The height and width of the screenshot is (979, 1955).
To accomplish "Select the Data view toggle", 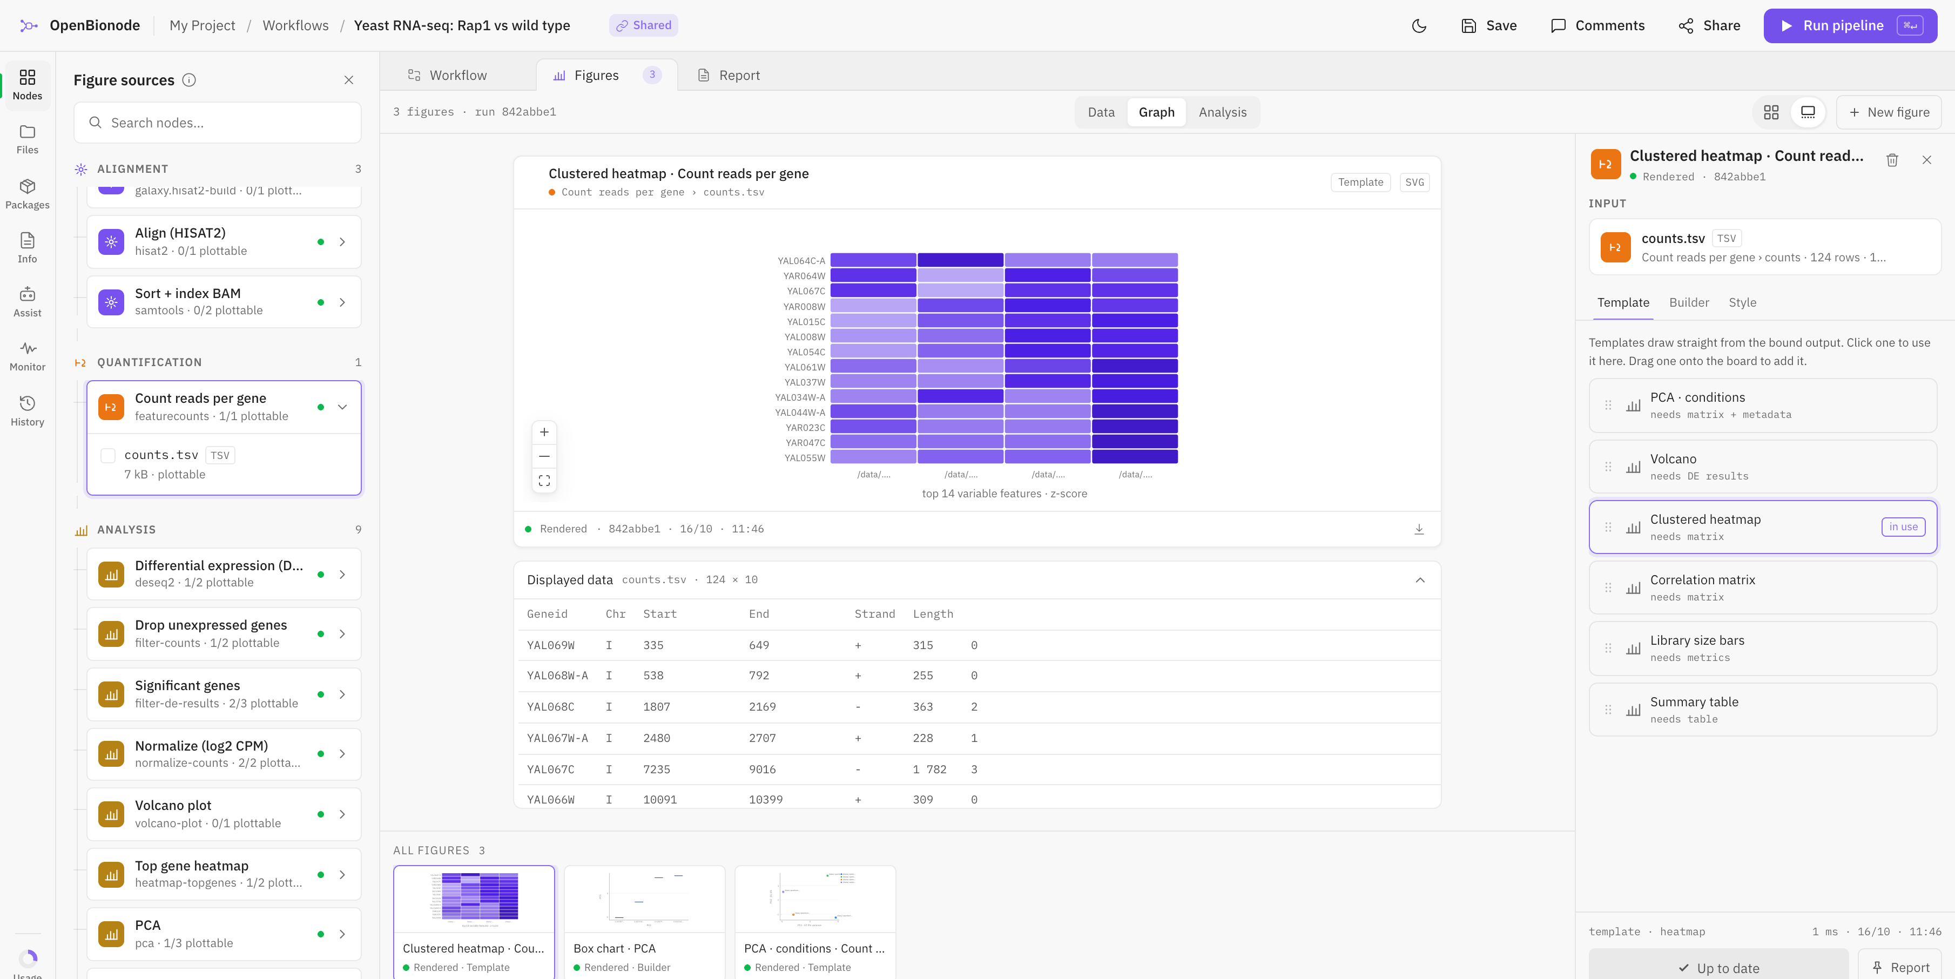I will [1101, 112].
